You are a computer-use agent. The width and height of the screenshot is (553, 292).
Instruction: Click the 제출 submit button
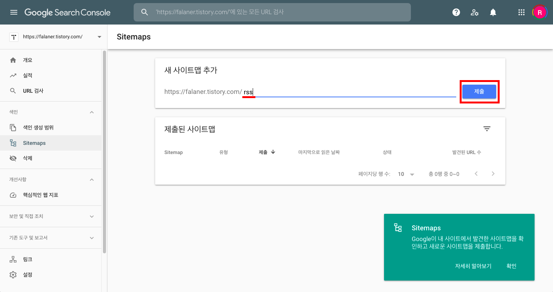click(479, 91)
